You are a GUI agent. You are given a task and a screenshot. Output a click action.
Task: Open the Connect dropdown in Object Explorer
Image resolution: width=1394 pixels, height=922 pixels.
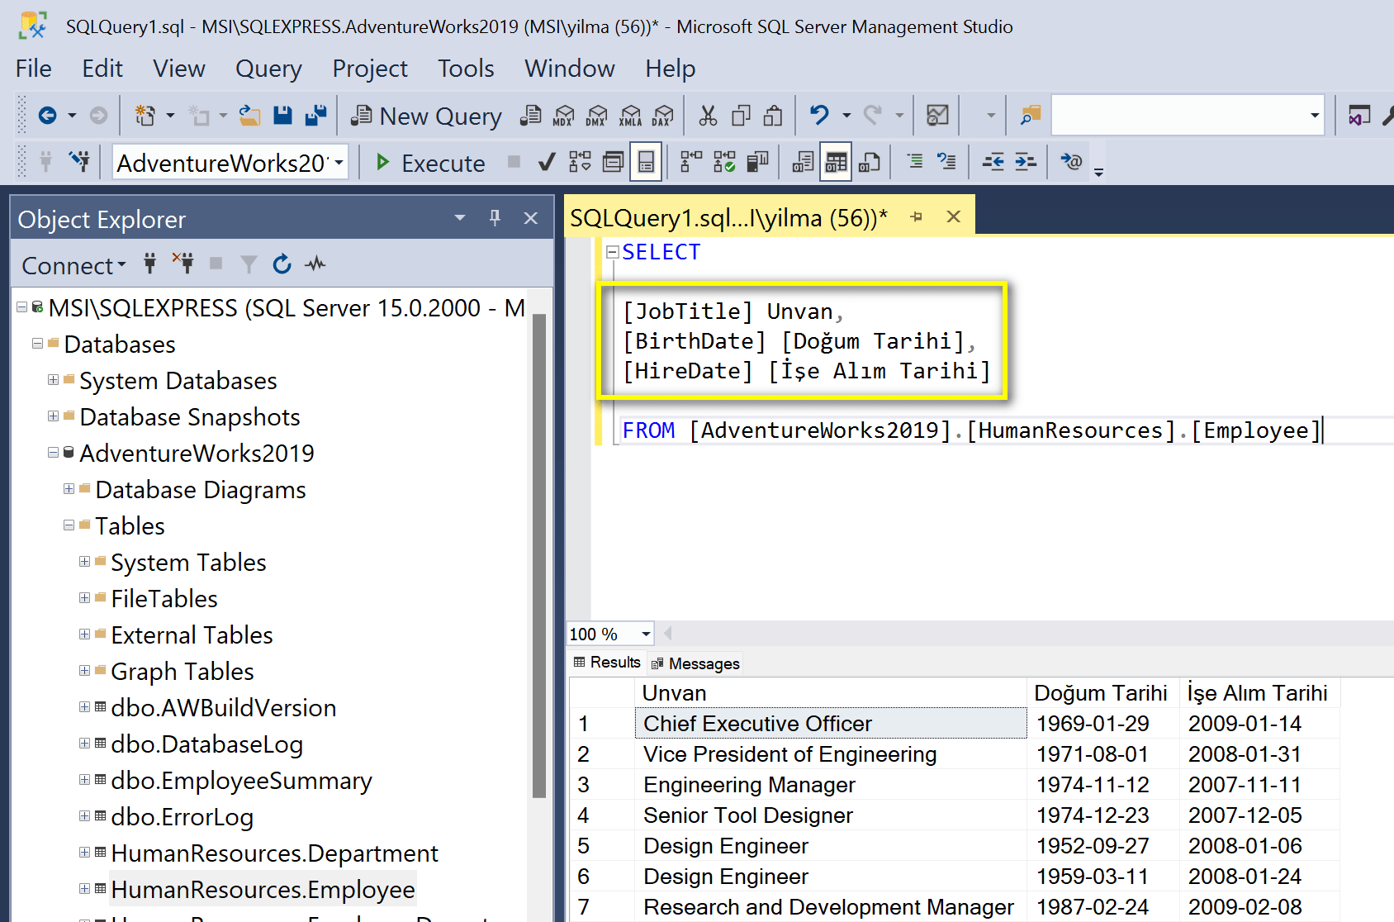point(73,265)
